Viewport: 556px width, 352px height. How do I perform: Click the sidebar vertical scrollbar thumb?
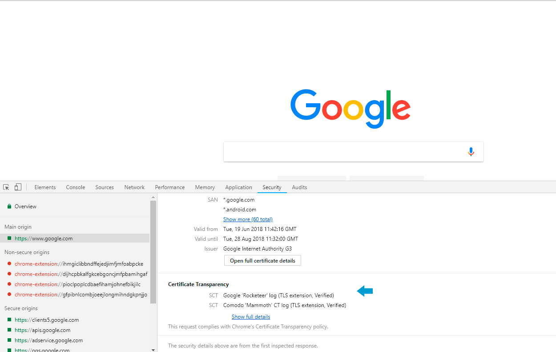153,252
